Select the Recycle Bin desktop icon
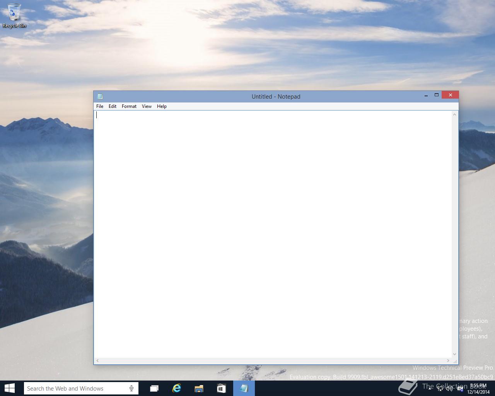This screenshot has width=495, height=396. [x=14, y=15]
